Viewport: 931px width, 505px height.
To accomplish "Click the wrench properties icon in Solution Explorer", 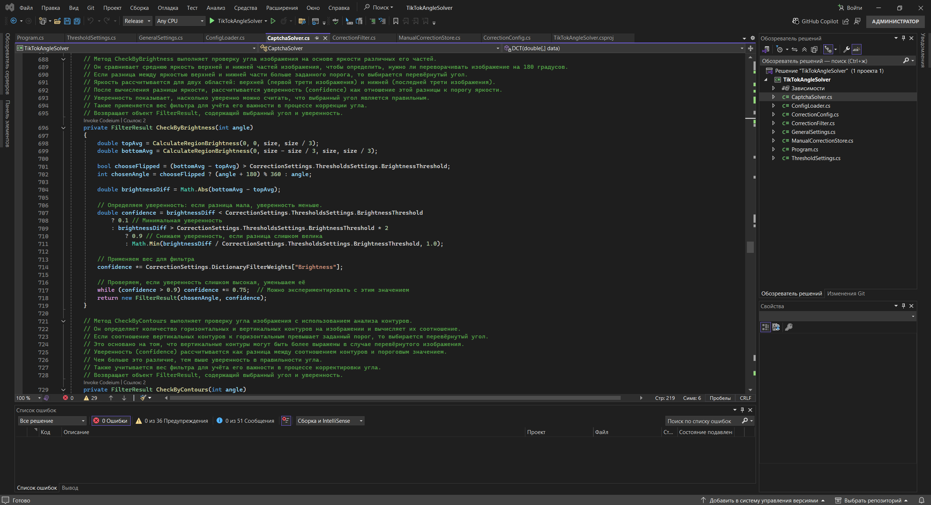I will [846, 49].
